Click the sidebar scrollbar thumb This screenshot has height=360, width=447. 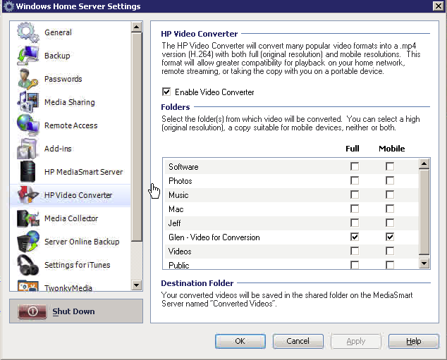[137, 137]
